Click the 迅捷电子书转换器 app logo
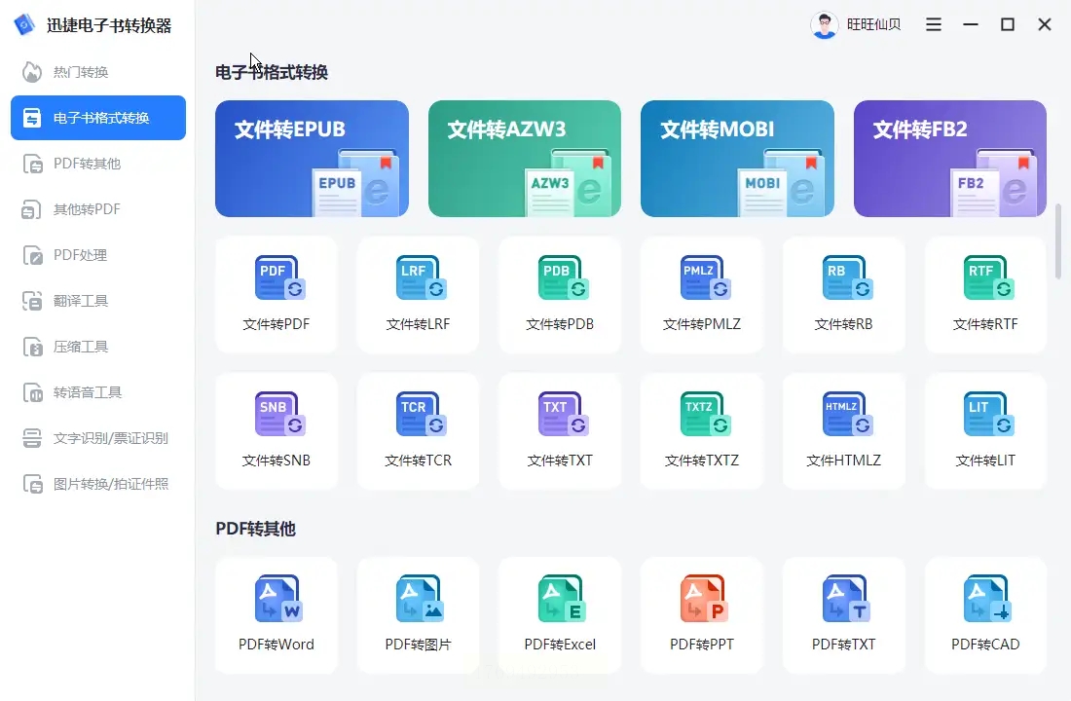 coord(24,24)
